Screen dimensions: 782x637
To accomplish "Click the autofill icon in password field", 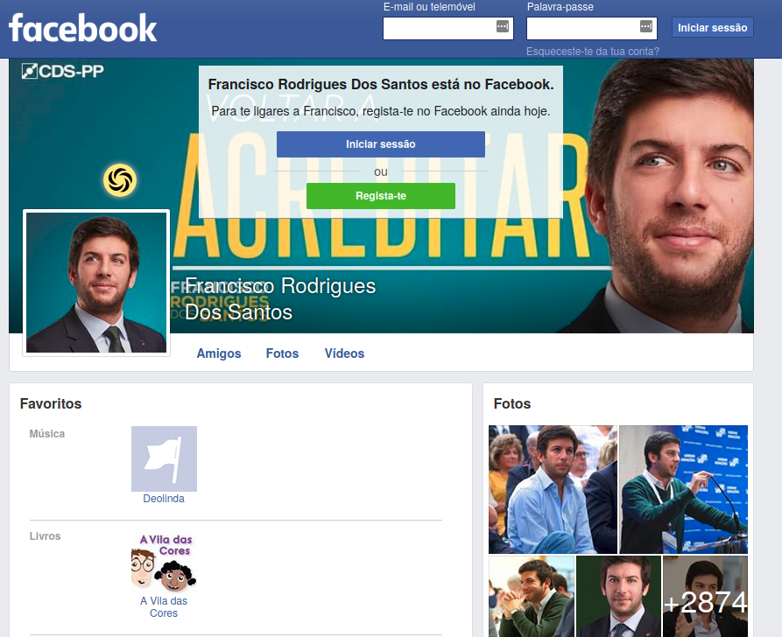I will pos(646,26).
